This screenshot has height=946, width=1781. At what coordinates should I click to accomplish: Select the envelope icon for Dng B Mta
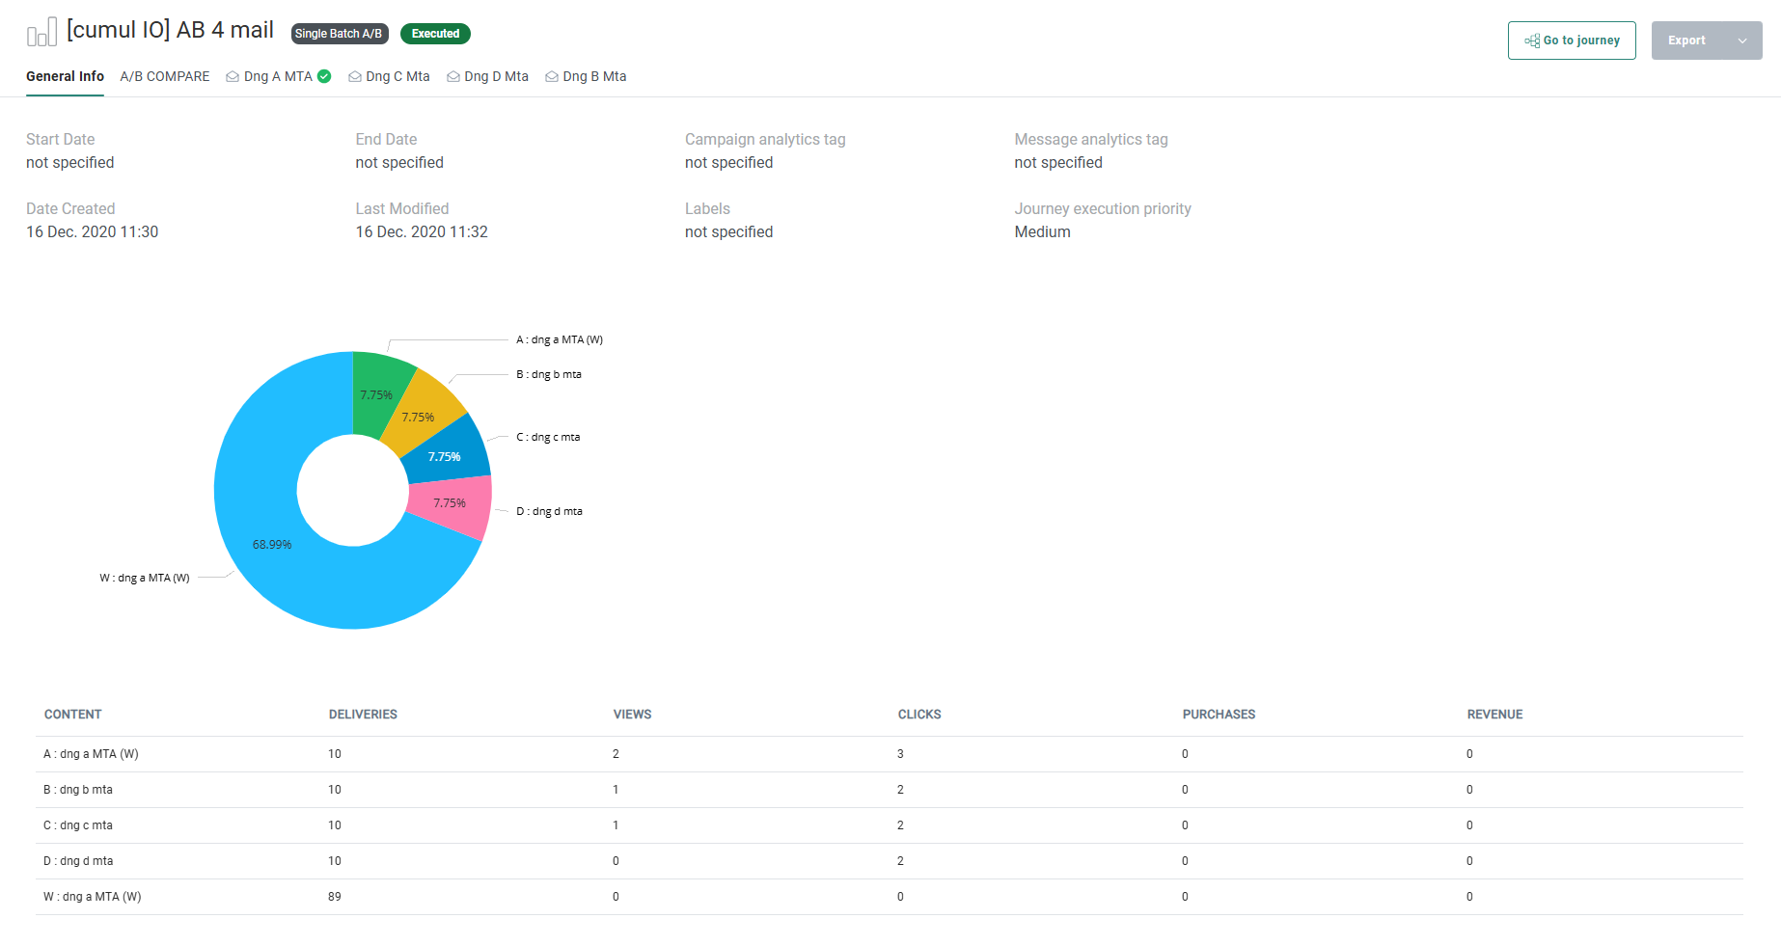[552, 77]
